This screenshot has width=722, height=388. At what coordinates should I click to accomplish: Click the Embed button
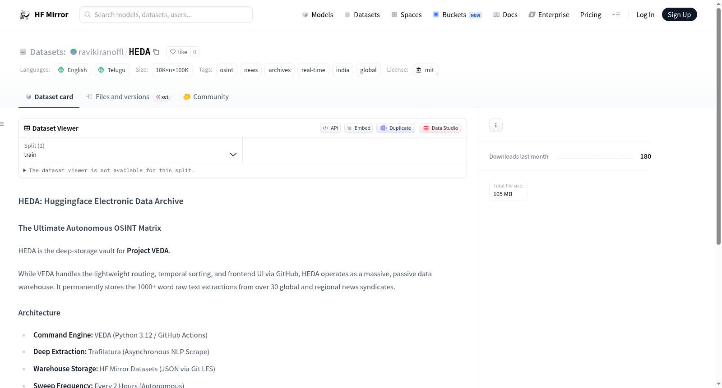(x=358, y=128)
